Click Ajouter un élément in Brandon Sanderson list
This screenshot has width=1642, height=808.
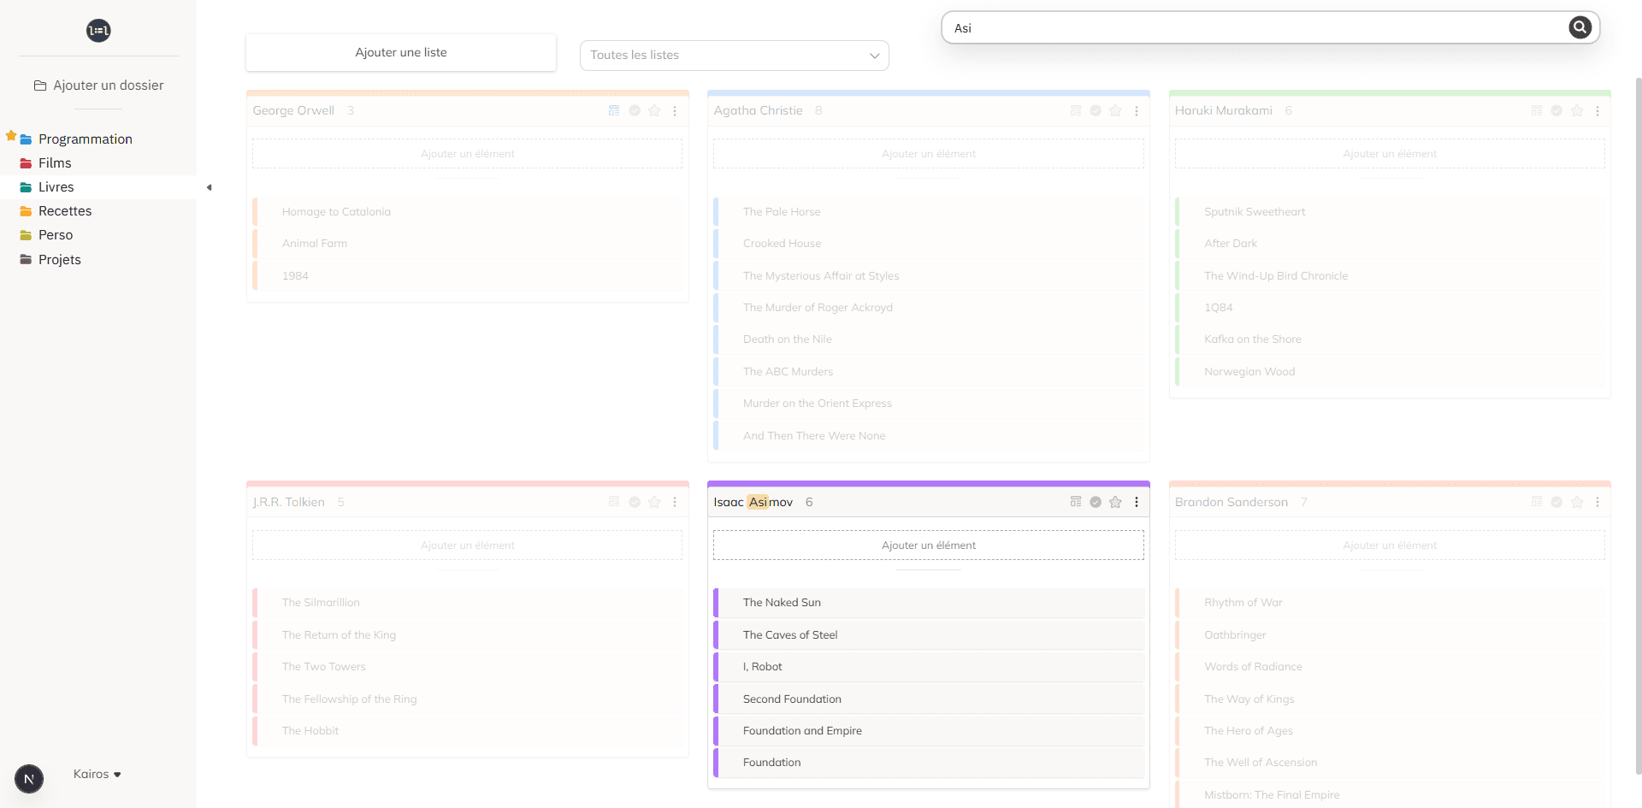pos(1390,546)
